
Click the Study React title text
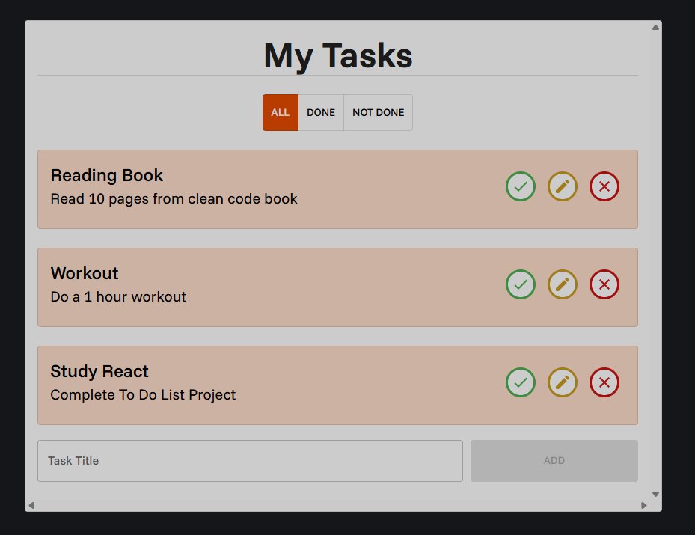99,371
